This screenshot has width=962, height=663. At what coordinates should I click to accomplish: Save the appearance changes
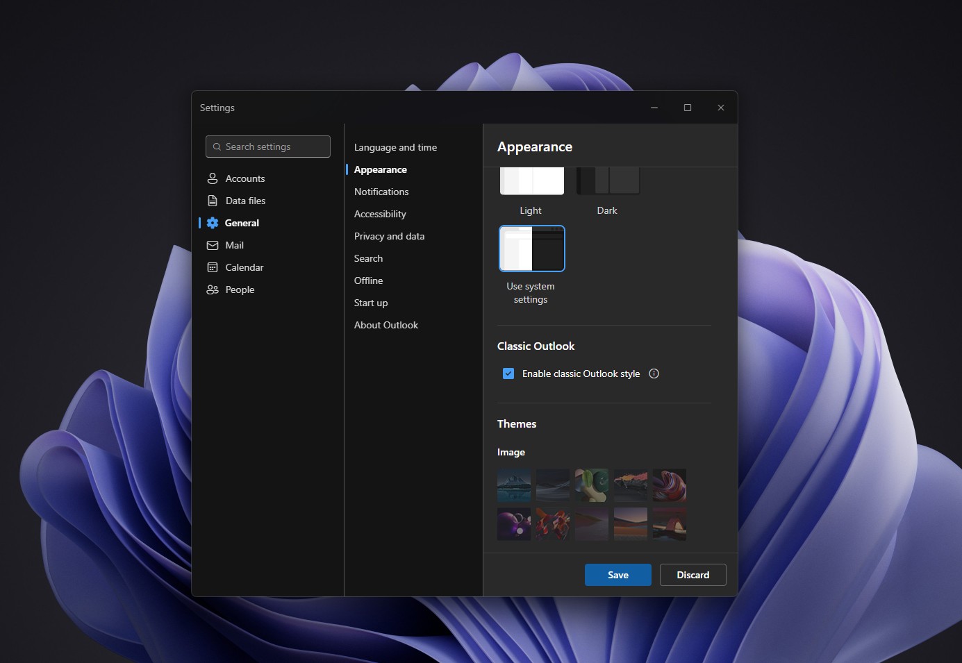click(618, 575)
